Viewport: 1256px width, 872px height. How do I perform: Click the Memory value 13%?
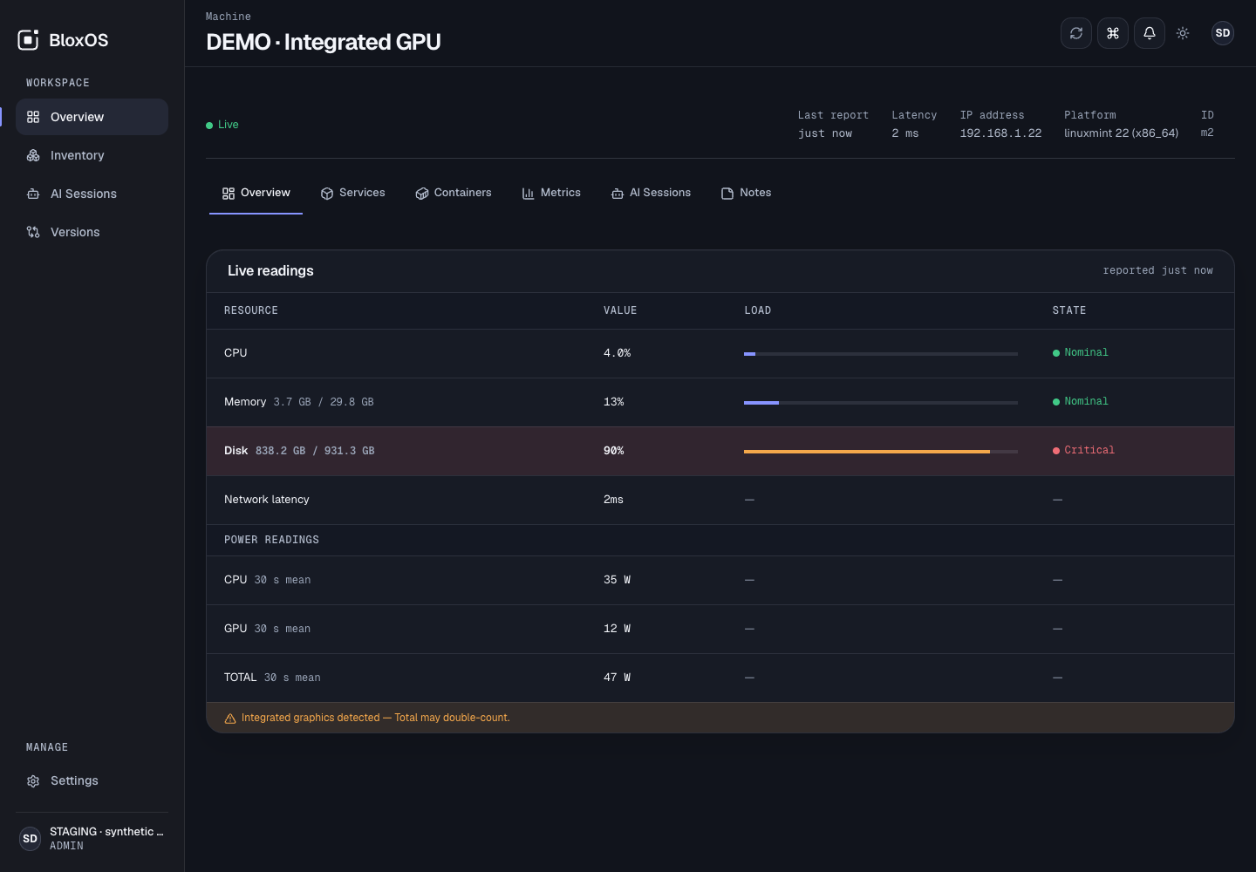[x=613, y=402]
